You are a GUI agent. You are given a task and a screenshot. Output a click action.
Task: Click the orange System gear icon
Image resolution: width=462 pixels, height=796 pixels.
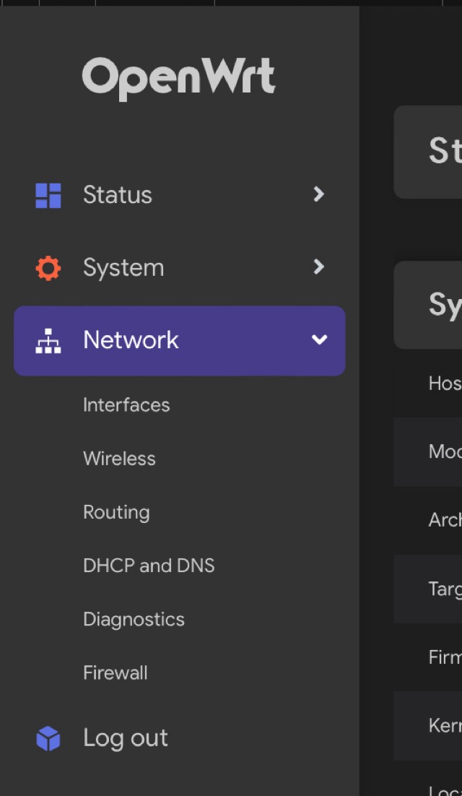coord(48,268)
